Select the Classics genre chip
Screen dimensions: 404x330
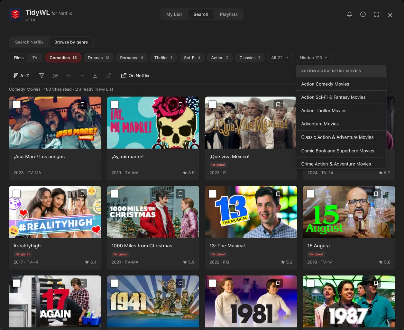[x=250, y=58]
